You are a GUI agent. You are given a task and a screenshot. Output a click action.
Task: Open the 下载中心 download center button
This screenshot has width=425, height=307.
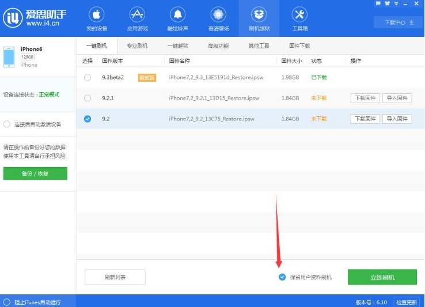click(394, 22)
